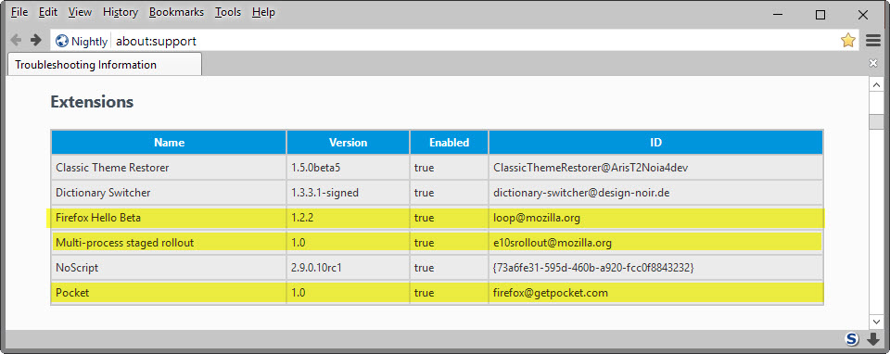
Task: Click the Nightly globe identity icon
Action: [62, 41]
